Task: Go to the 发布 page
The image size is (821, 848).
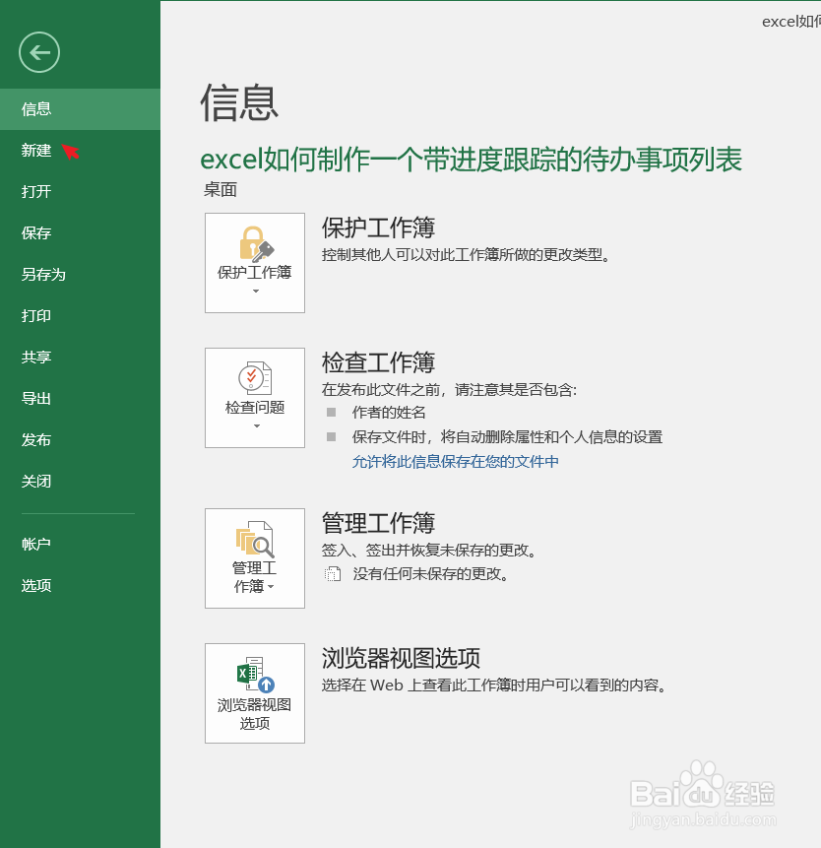Action: [80, 439]
